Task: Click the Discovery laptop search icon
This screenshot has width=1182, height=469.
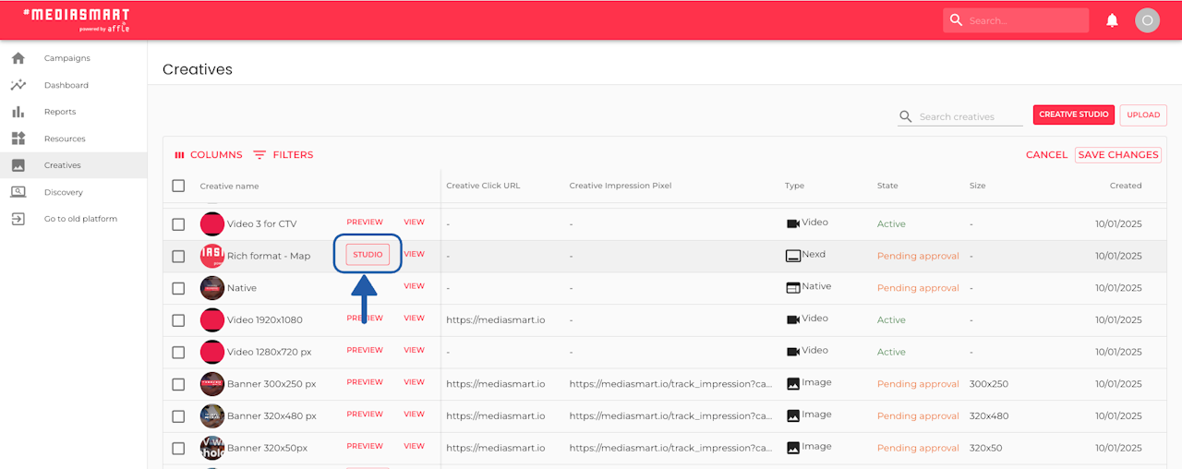Action: (18, 192)
